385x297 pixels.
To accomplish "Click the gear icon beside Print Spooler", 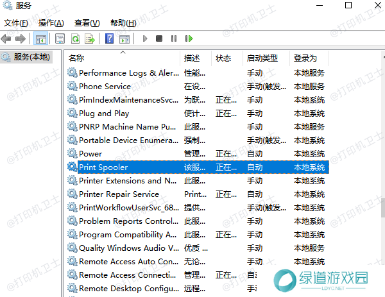I will tap(73, 167).
